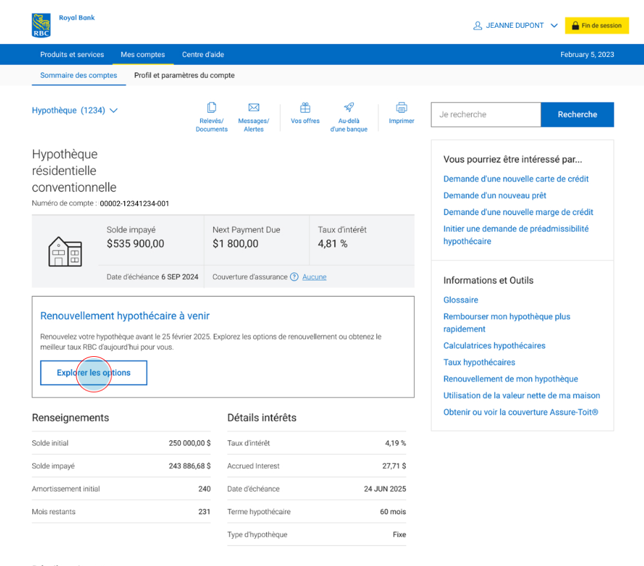Image resolution: width=644 pixels, height=566 pixels.
Task: Open the Au-delà d'une banque rocket icon
Action: click(x=349, y=108)
